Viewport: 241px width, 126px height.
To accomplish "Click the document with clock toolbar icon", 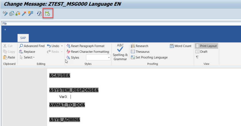I will pos(11,13).
